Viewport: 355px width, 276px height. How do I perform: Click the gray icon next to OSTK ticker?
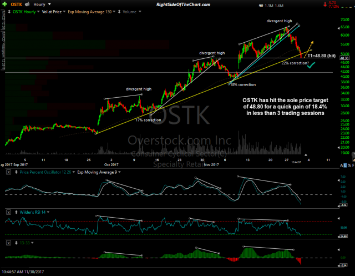(27, 4)
